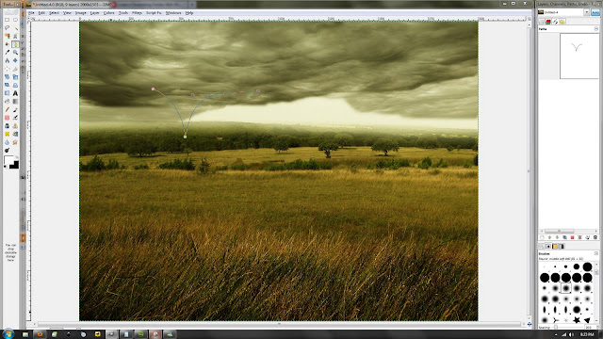The image size is (603, 339).
Task: Select the Text tool
Action: click(15, 93)
